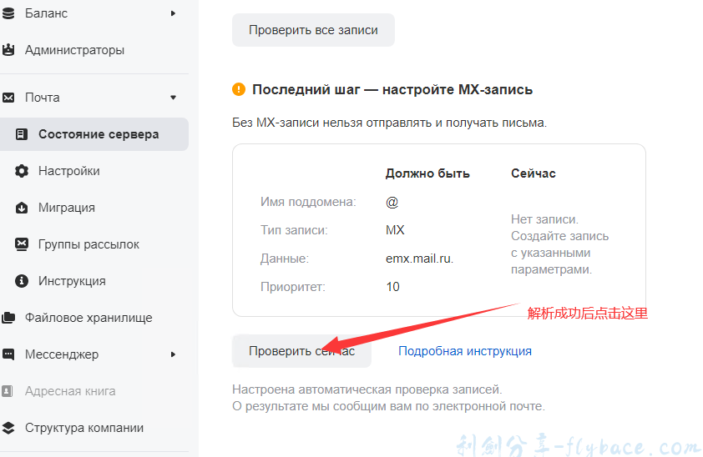This screenshot has height=457, width=703.
Task: Click the emx.mail.ru. data value
Action: (x=420, y=259)
